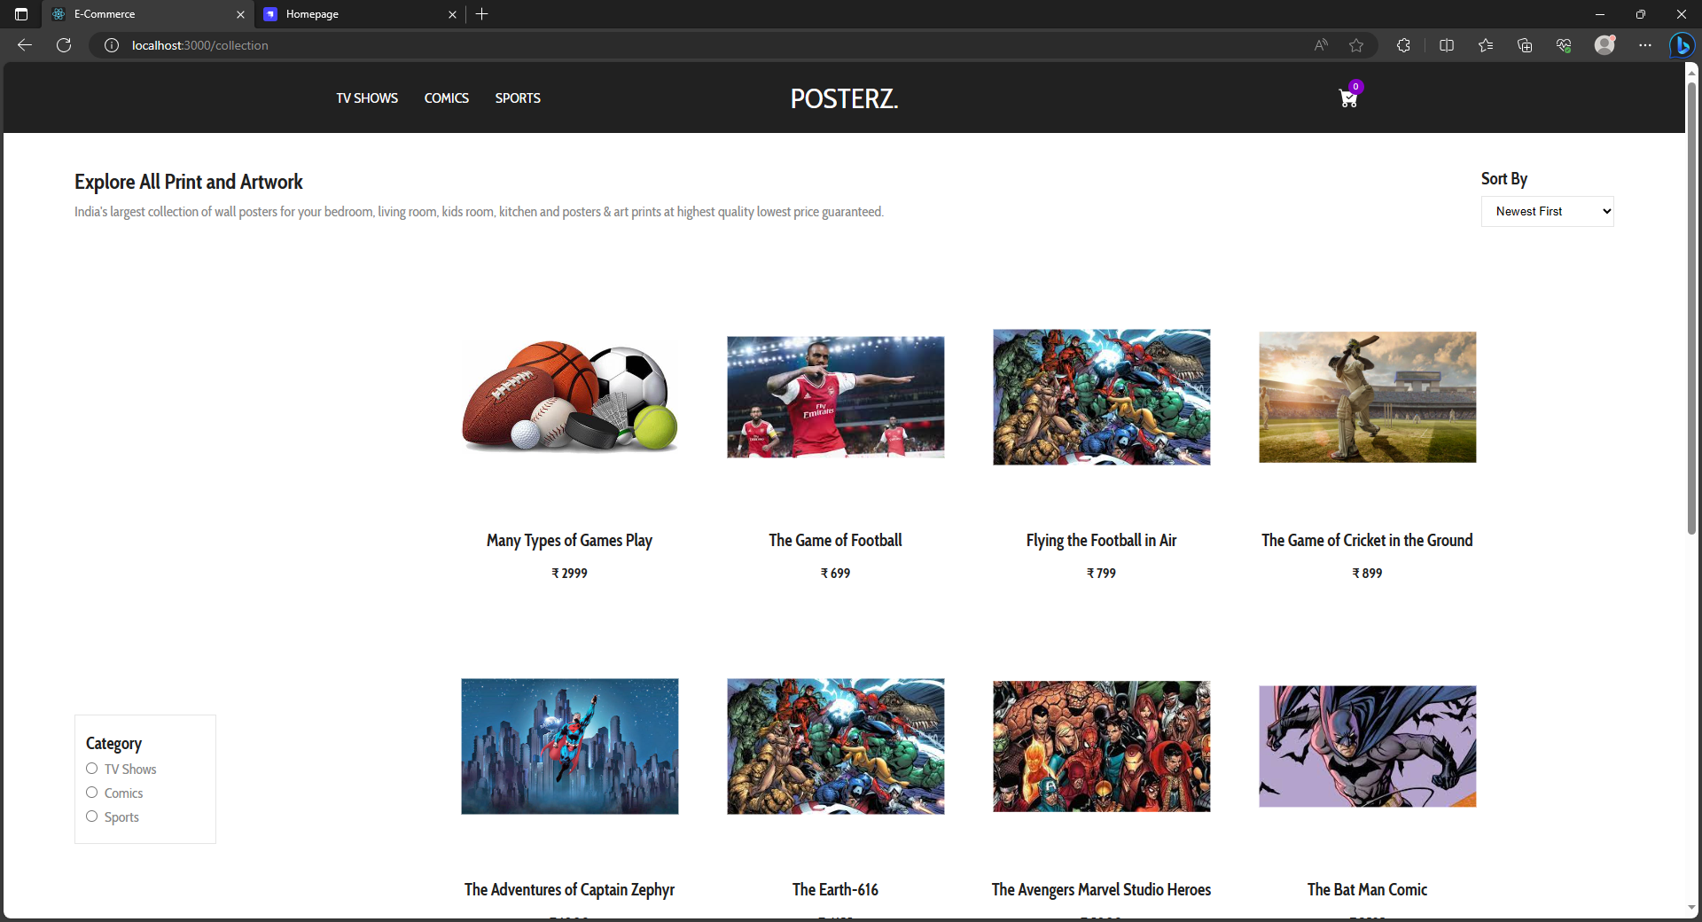
Task: Open the tab actions menu
Action: point(20,14)
